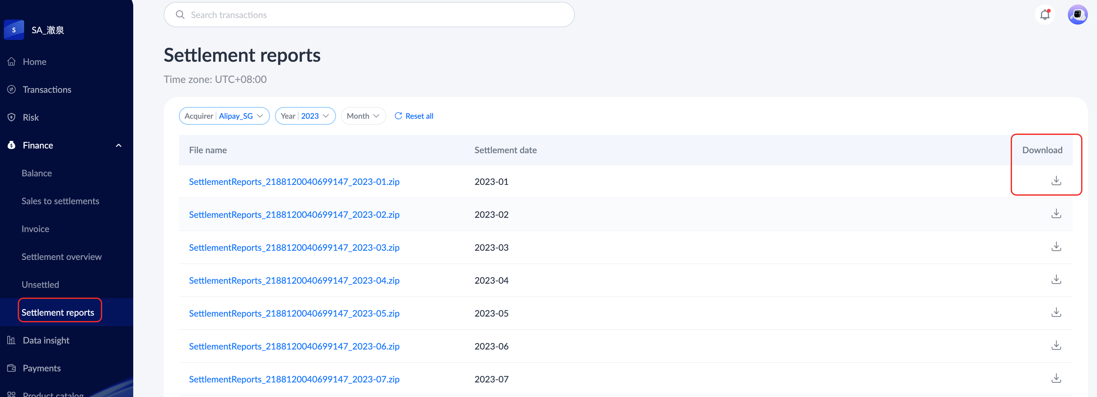Open the Unsettled submenu item
Screen dimensions: 1097x397
click(x=41, y=285)
